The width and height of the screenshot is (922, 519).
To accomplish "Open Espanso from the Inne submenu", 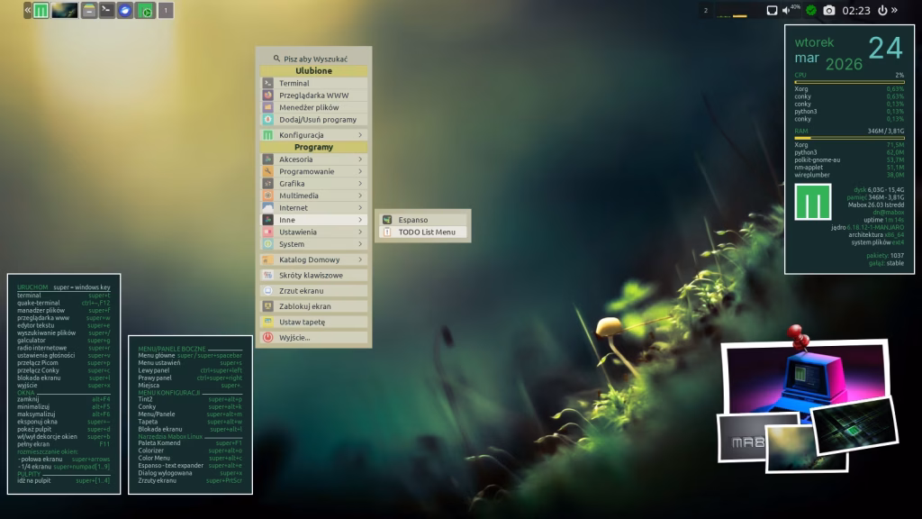I will [413, 220].
